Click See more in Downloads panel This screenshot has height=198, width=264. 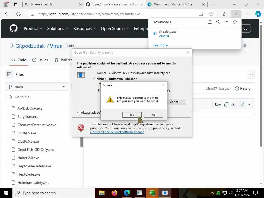coord(160,45)
